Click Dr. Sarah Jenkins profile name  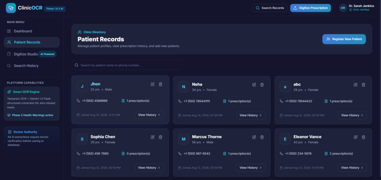click(x=361, y=6)
